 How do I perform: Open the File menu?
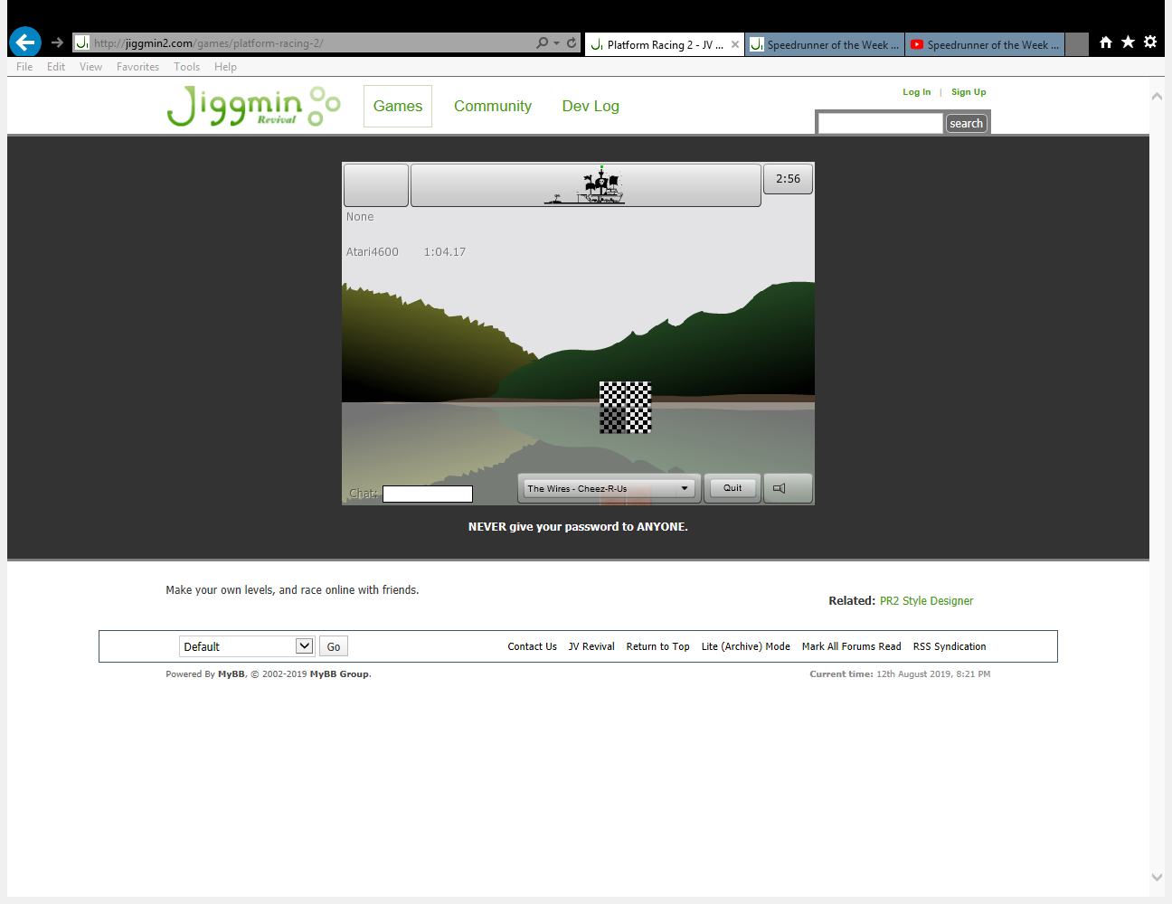point(24,67)
